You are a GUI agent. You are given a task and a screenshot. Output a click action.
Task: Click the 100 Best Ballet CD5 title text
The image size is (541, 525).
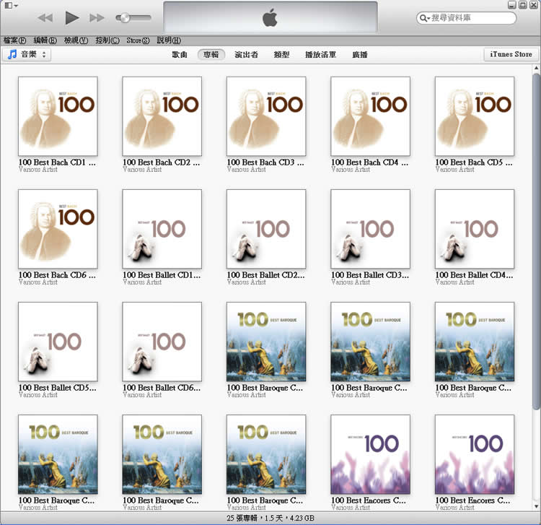coord(58,388)
